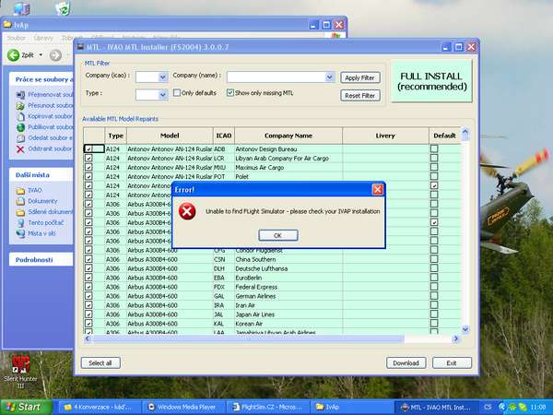This screenshot has height=415, width=553.
Task: Expand the Company (icao) dropdown
Action: (162, 77)
